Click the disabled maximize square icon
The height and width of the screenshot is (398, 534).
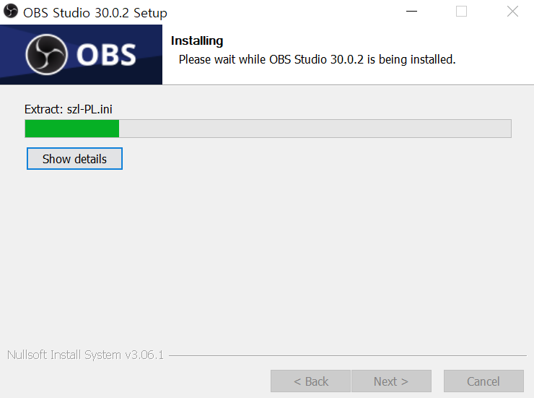pos(461,12)
